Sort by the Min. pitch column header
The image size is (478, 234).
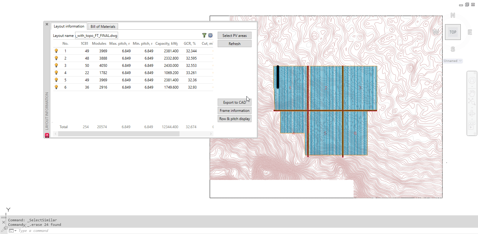(143, 44)
